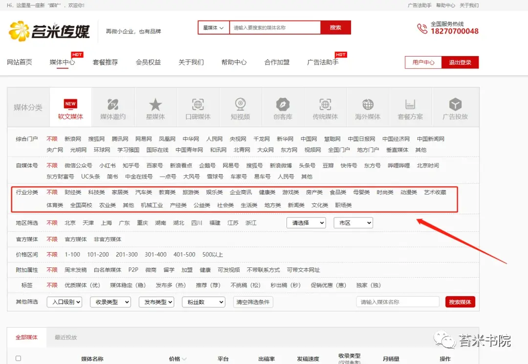Viewport: 528px width, 364px height.
Task: Select 微信公众号 under 自媒体号
Action: 78,165
